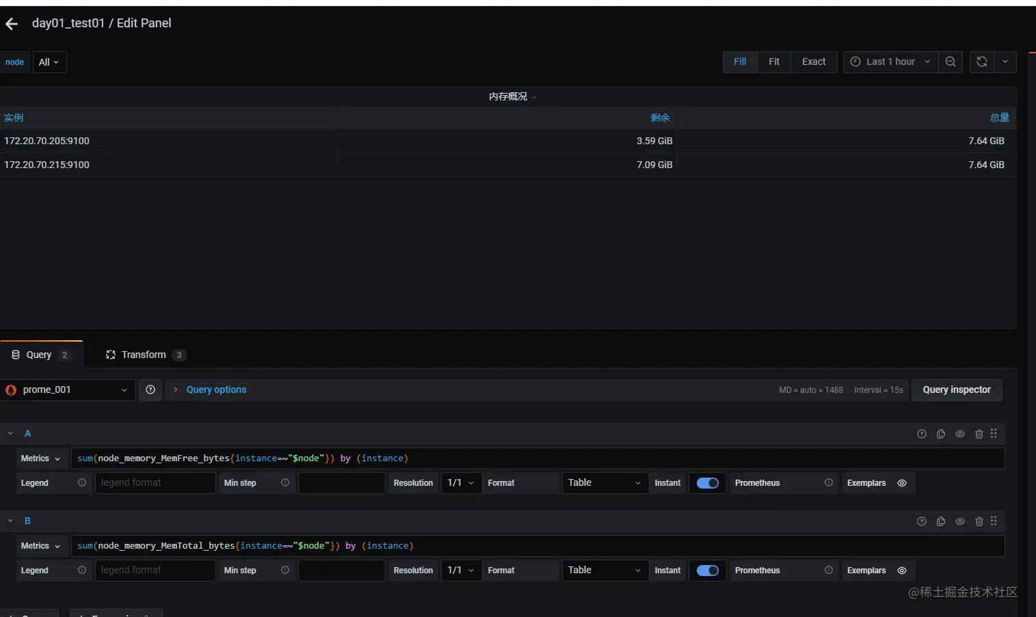Select Exact view mode
Screen dimensions: 1036x617
coord(814,61)
